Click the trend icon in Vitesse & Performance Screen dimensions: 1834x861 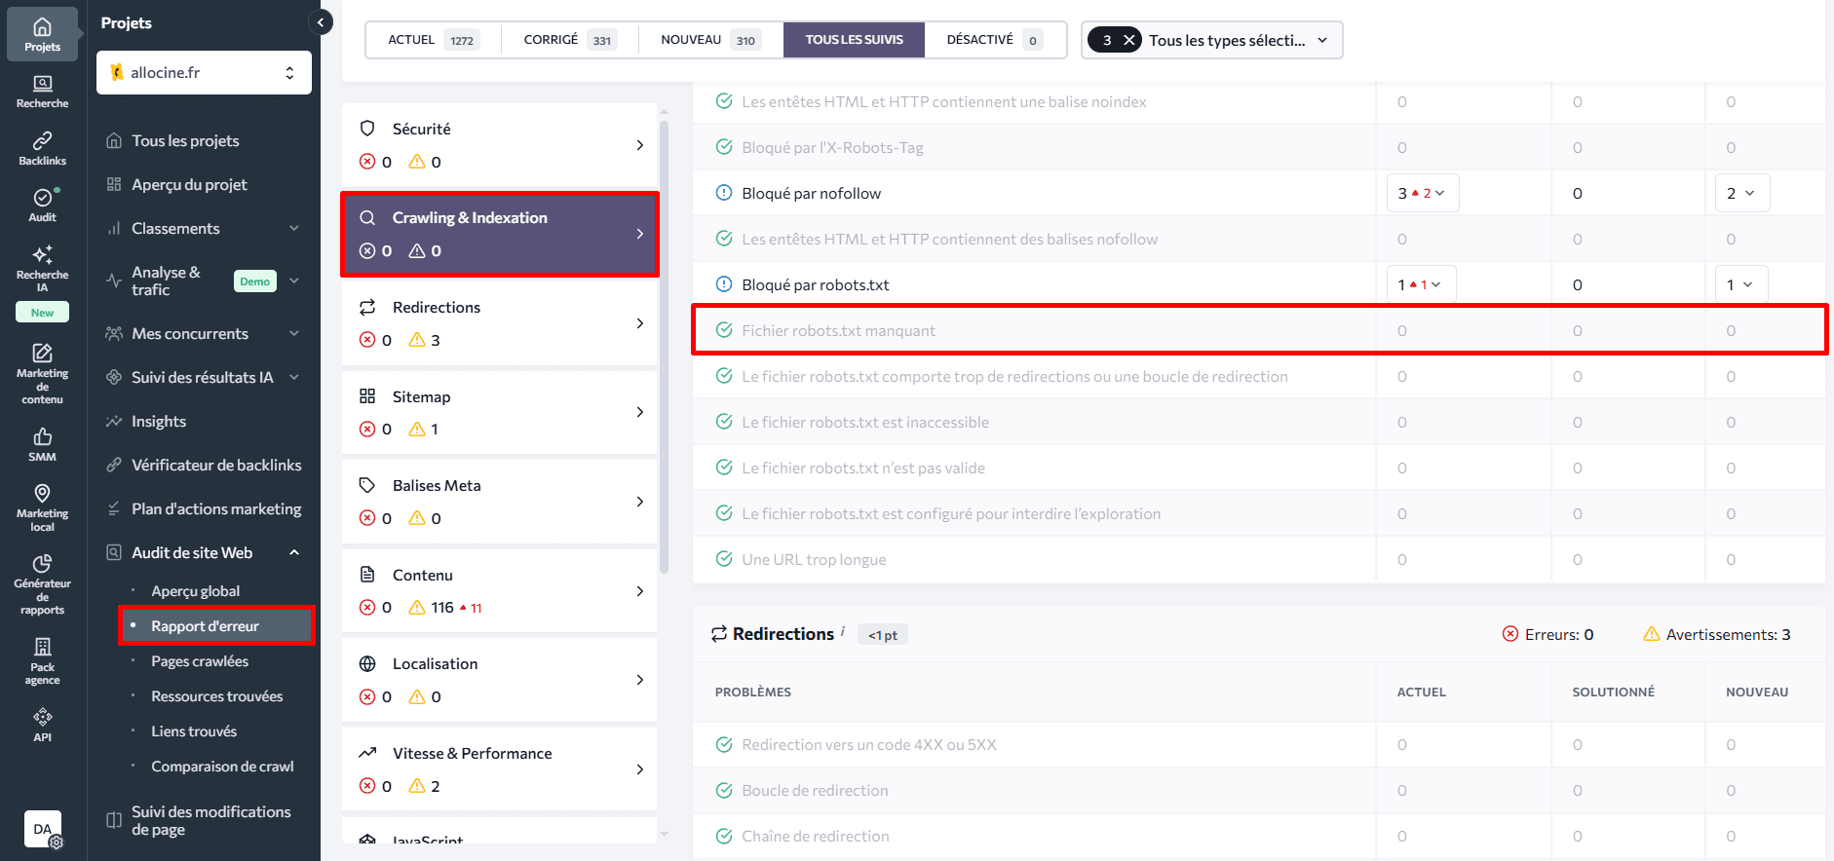[x=367, y=753]
